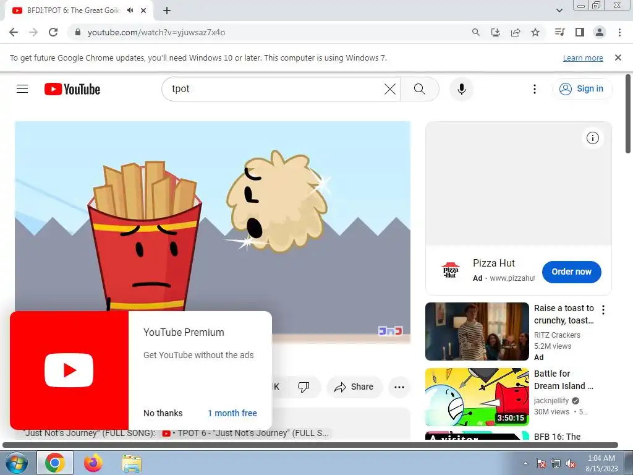
Task: Open the Windows Start menu
Action: click(17, 463)
